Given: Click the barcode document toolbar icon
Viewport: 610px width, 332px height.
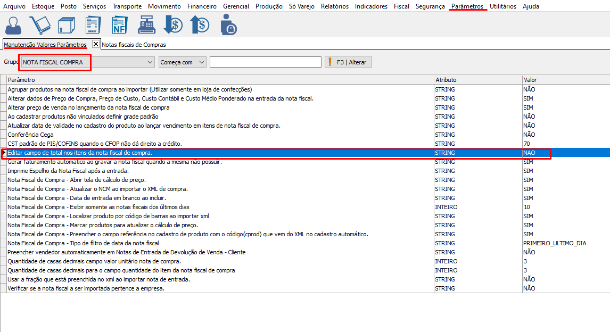Looking at the screenshot, I should (x=93, y=24).
